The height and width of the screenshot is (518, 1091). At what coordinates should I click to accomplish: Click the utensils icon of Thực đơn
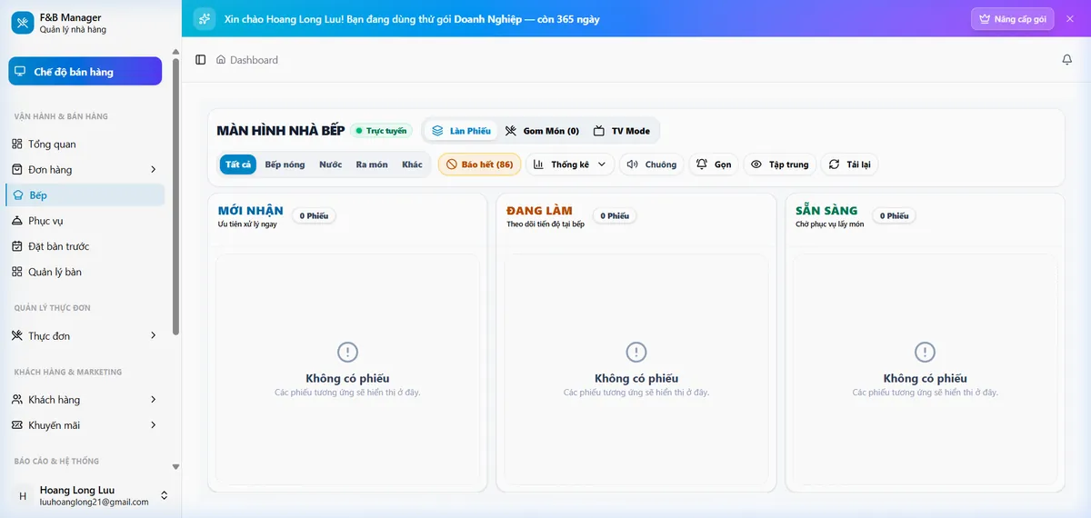(17, 335)
